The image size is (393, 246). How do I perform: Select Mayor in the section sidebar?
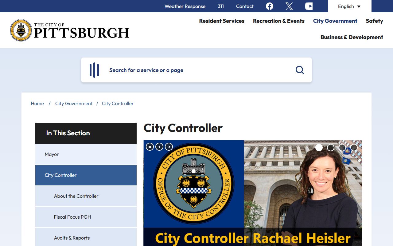pyautogui.click(x=86, y=154)
